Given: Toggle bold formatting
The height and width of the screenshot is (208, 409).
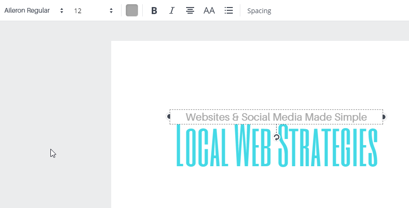Looking at the screenshot, I should (154, 11).
